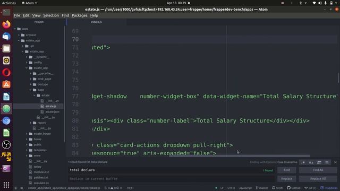
Task: Select estate.js in the project tree
Action: (51, 106)
